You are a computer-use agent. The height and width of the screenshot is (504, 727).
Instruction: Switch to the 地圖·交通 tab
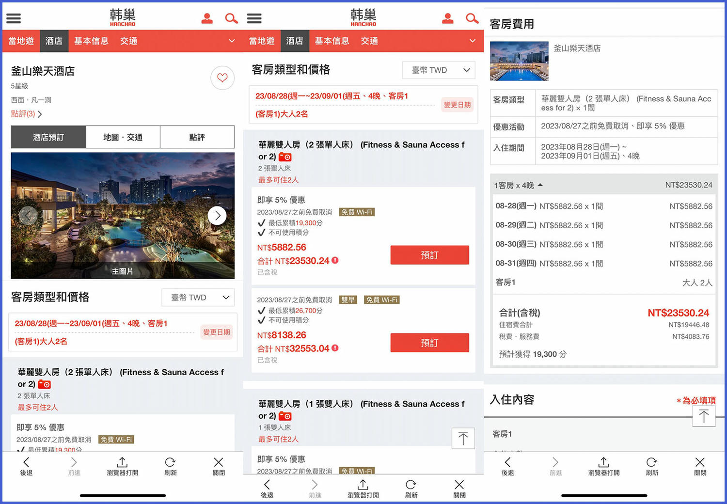point(123,137)
